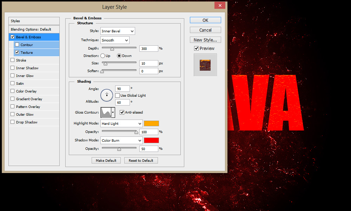Open the Technique dropdown showing Smooth
351x211 pixels.
point(115,40)
